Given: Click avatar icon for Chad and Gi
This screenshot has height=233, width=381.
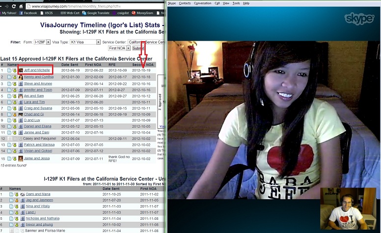Looking at the screenshot, I should (21, 115).
